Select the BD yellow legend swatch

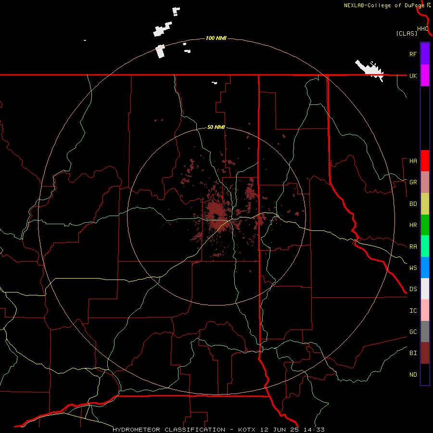425,204
